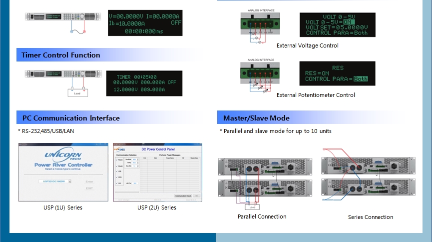The height and width of the screenshot is (242, 432).
Task: Click the series connection rear-panel diagram
Action: 369,174
